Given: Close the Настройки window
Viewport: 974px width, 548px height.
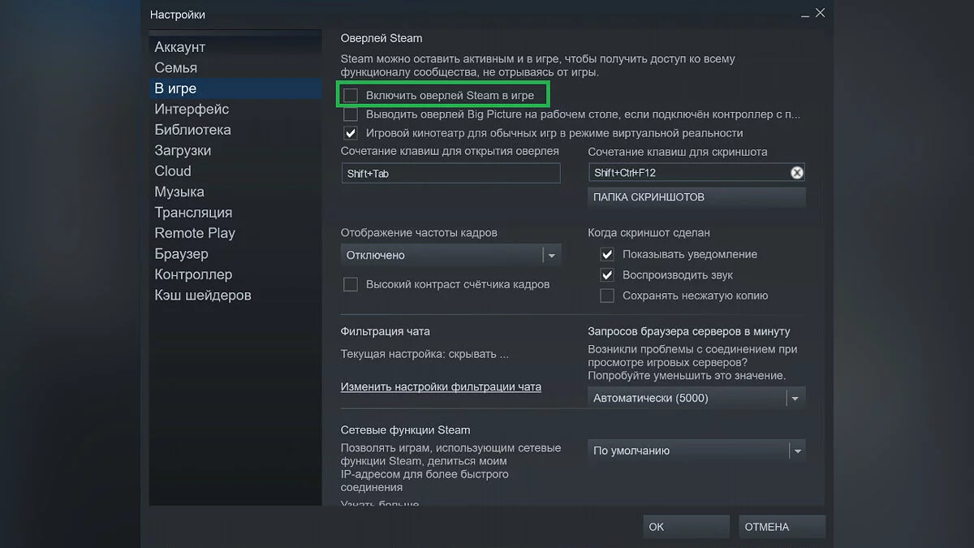Looking at the screenshot, I should point(820,13).
